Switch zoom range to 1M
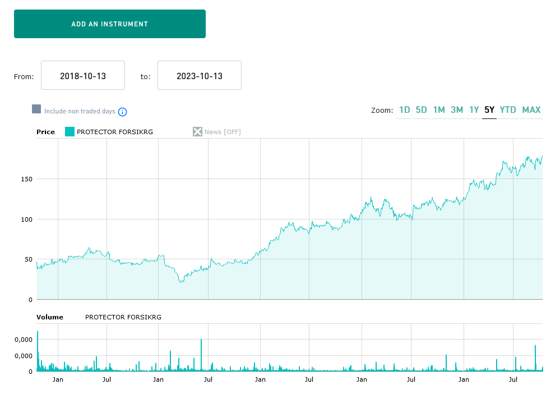Screen dimensions: 560x412 pos(438,110)
